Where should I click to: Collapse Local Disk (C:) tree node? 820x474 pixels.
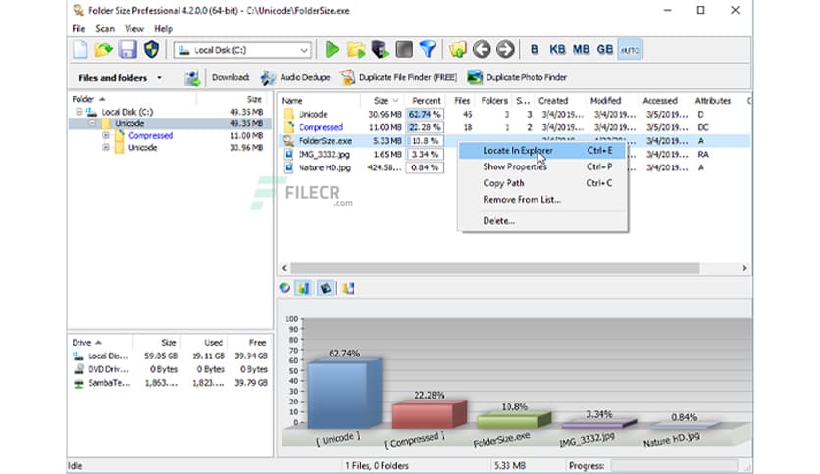click(x=79, y=112)
